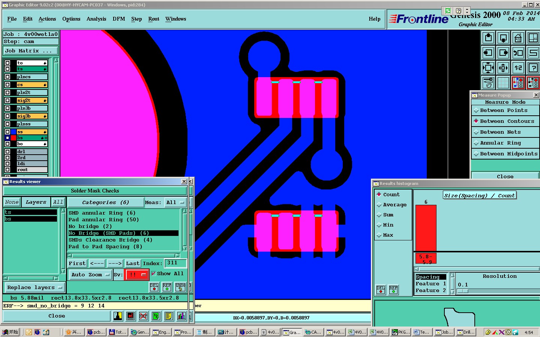This screenshot has height=337, width=540.
Task: Click the S-shaped snake trace icon
Action: point(533,53)
